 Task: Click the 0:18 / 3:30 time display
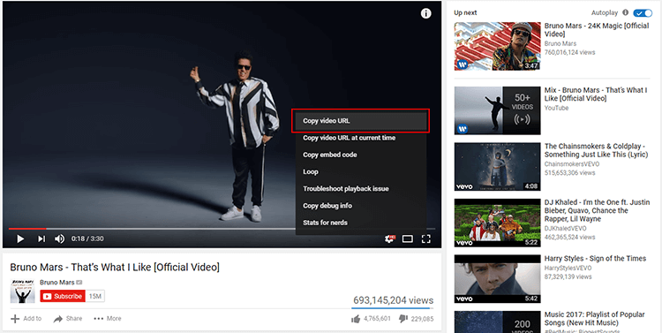87,238
